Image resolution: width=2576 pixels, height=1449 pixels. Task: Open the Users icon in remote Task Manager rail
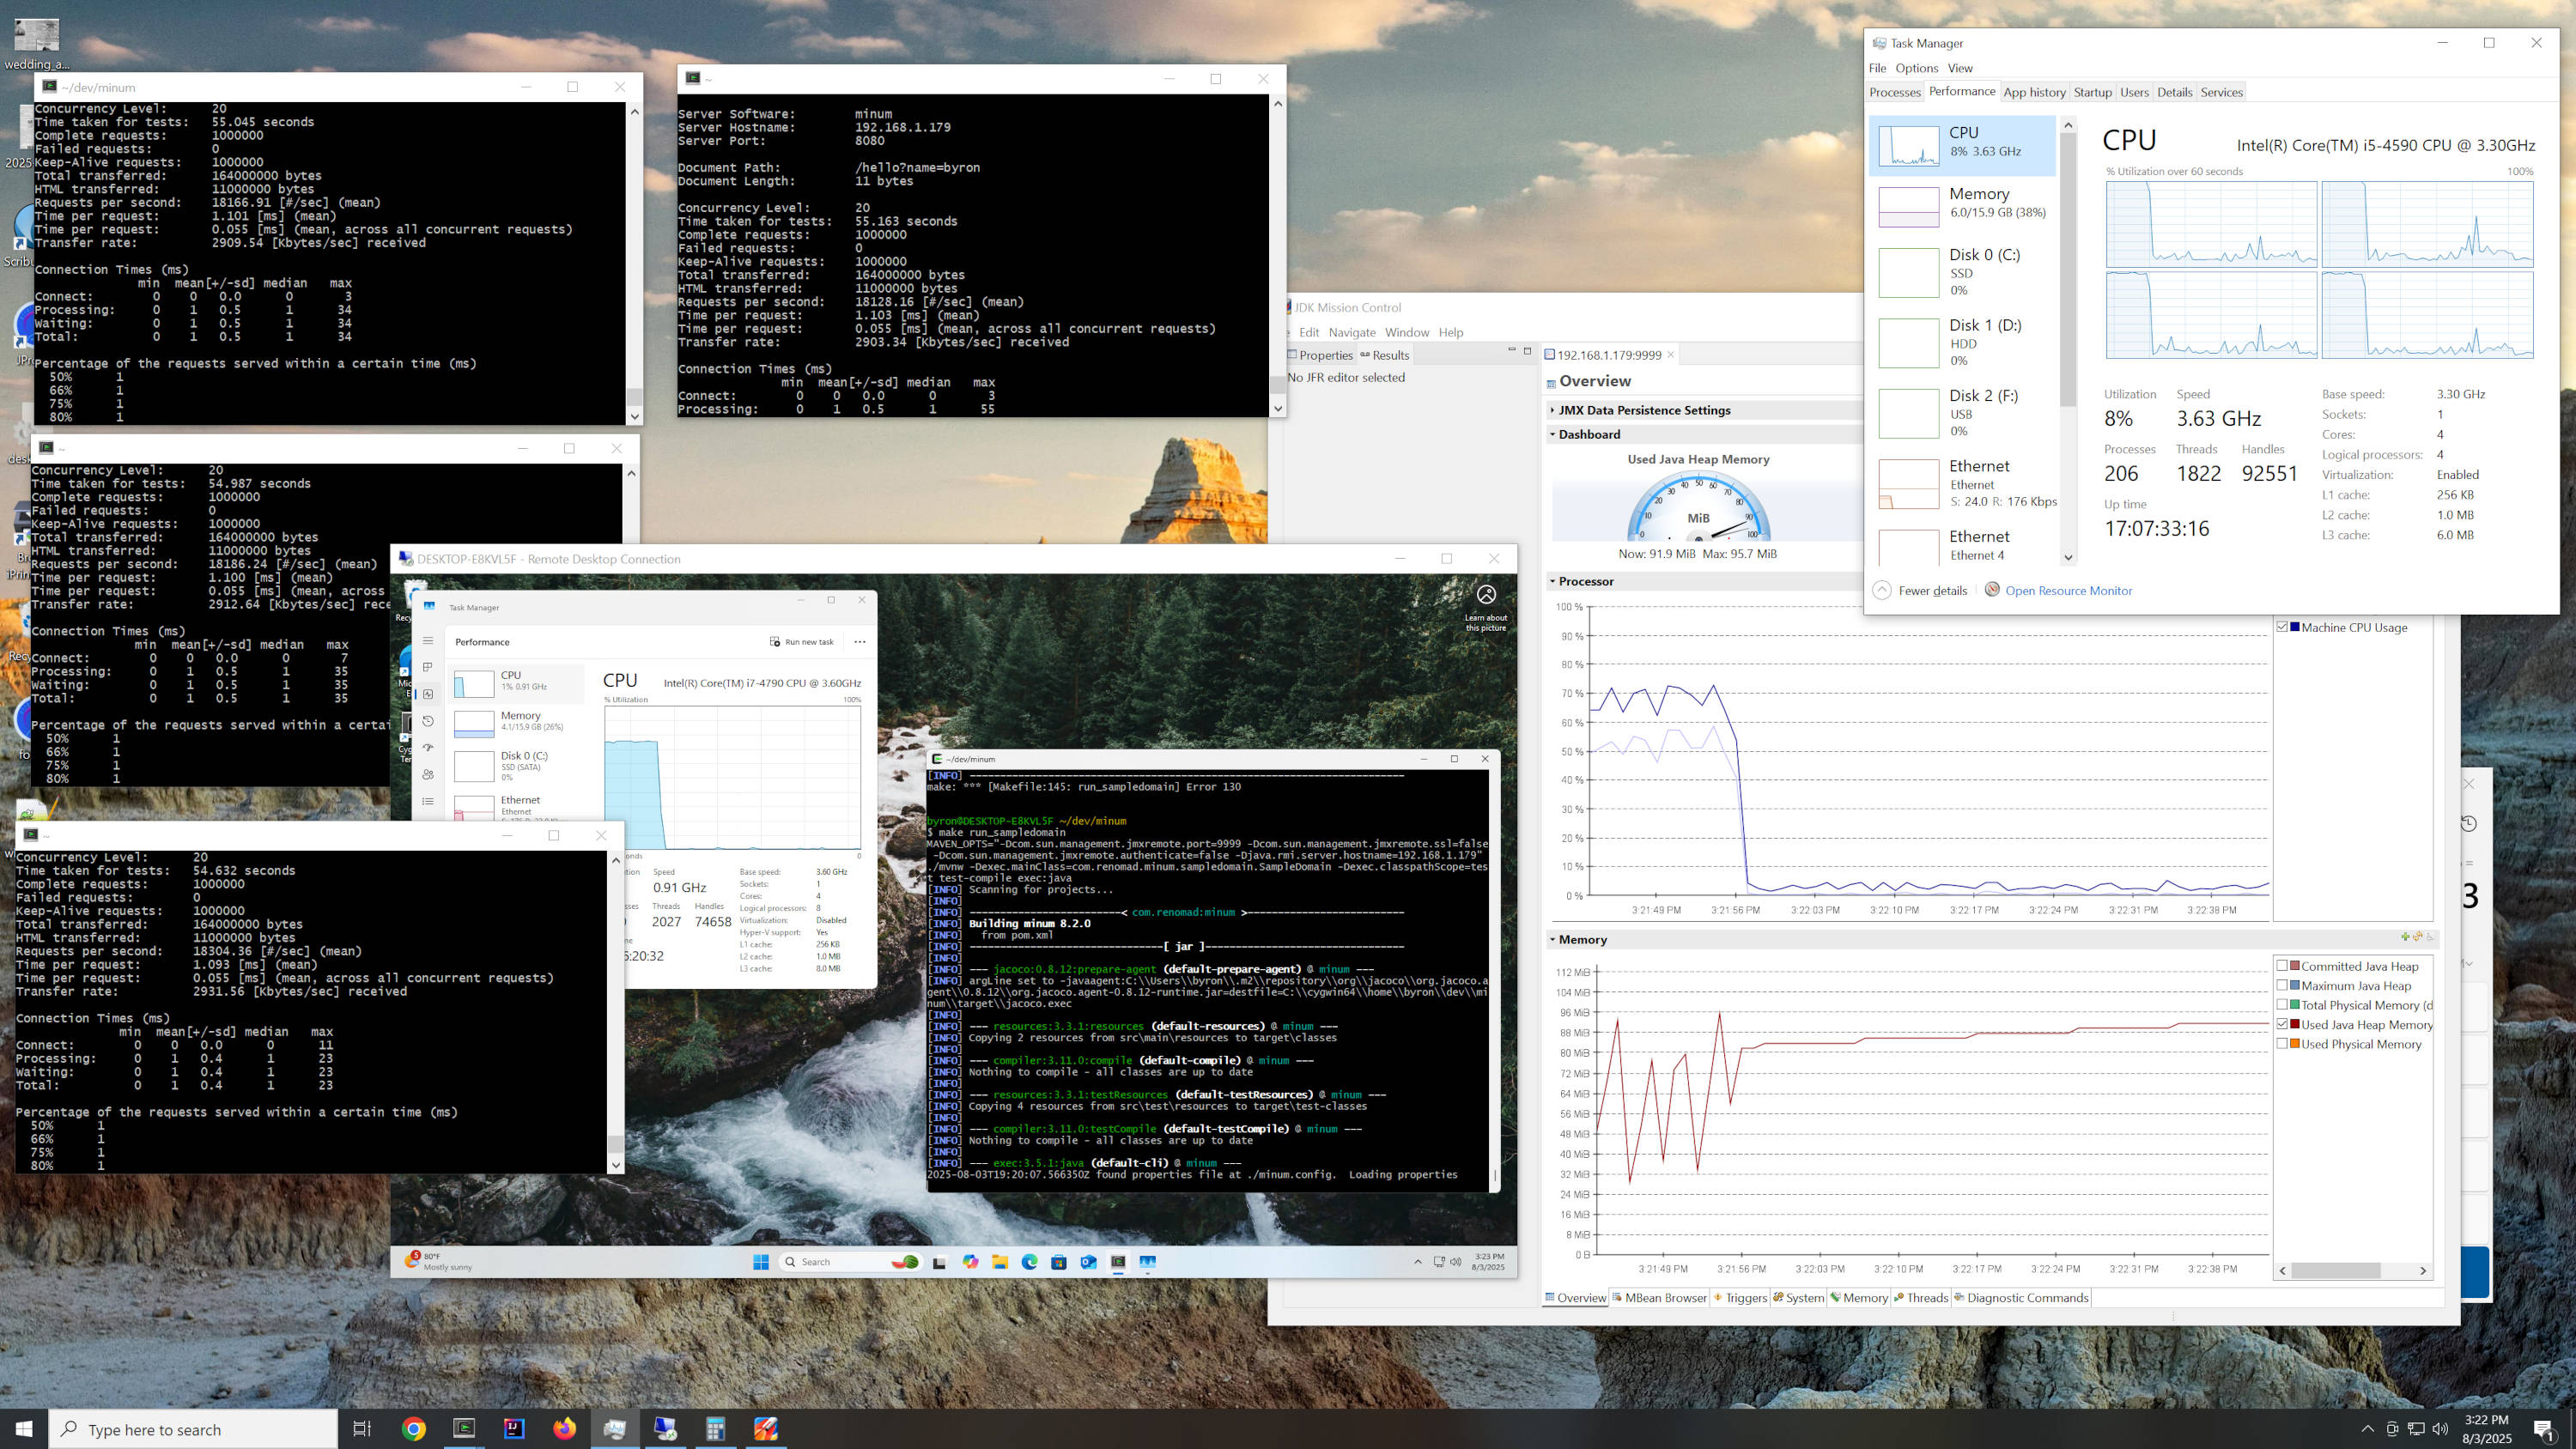tap(428, 773)
